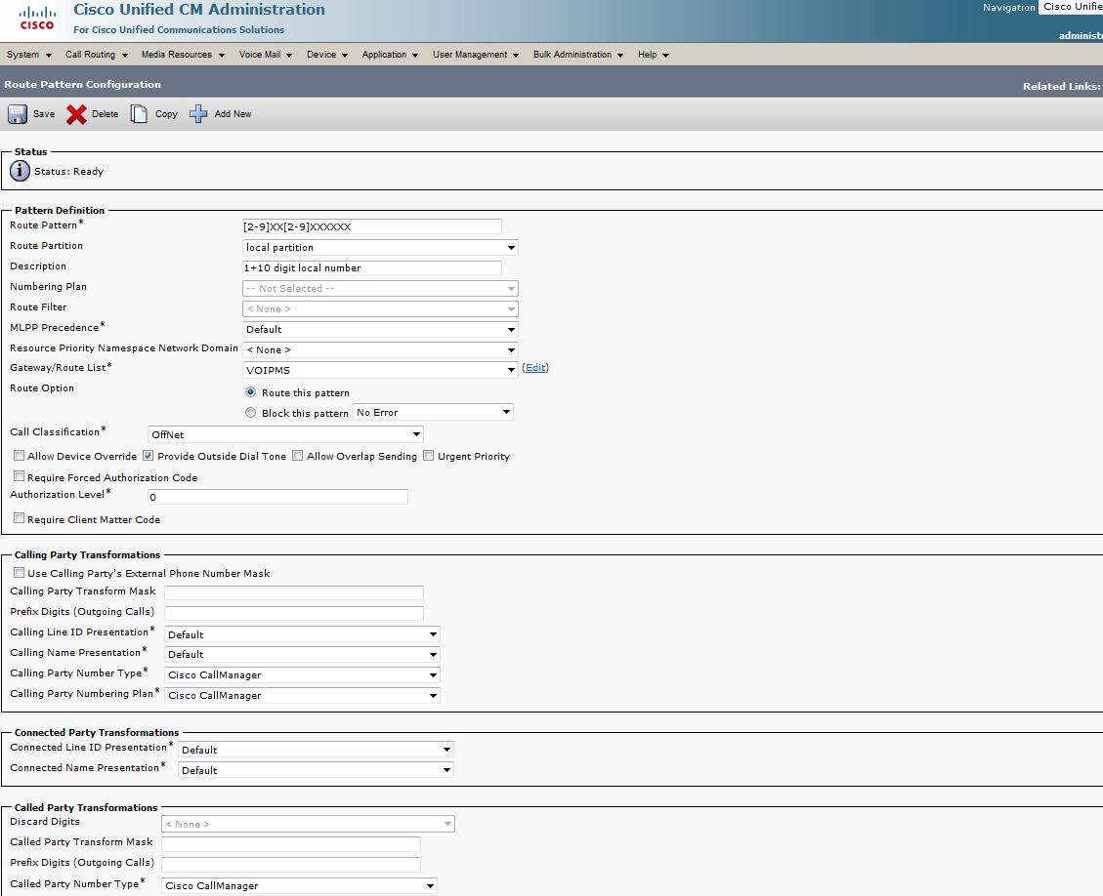
Task: Open the User Management menu
Action: click(476, 54)
